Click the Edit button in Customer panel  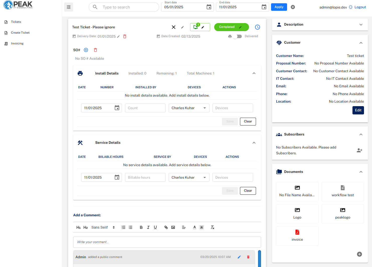pyautogui.click(x=358, y=110)
